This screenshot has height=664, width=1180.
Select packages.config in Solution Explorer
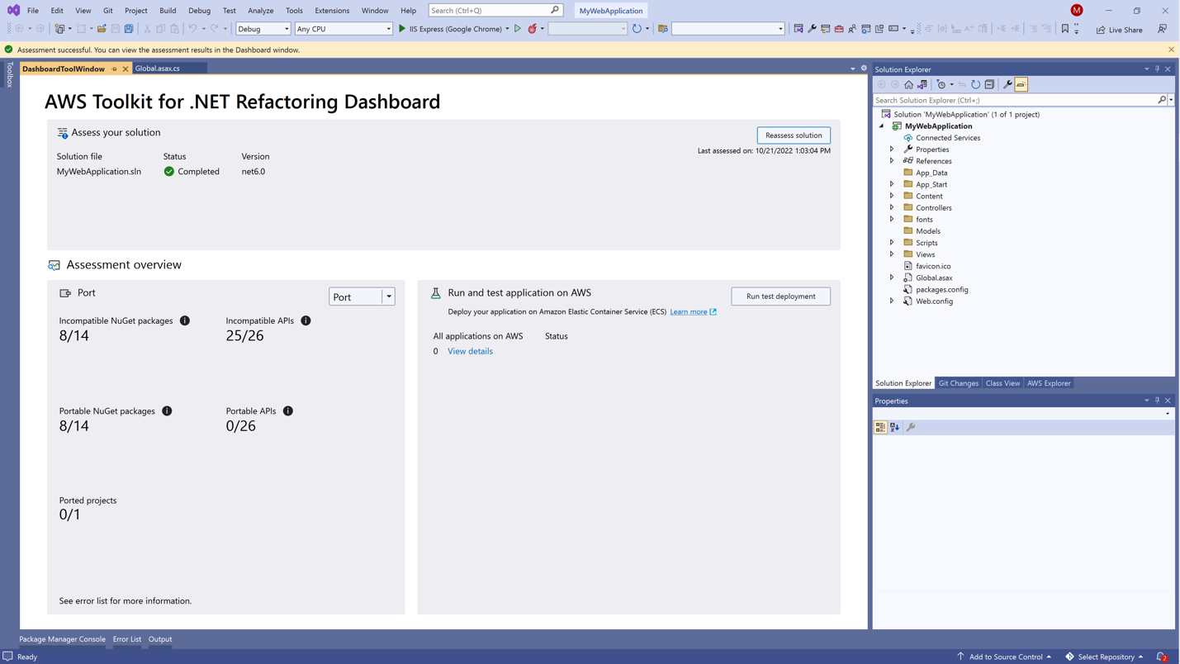coord(942,289)
